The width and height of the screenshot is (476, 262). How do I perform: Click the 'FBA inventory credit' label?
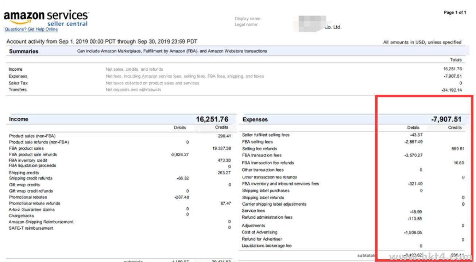(28, 160)
